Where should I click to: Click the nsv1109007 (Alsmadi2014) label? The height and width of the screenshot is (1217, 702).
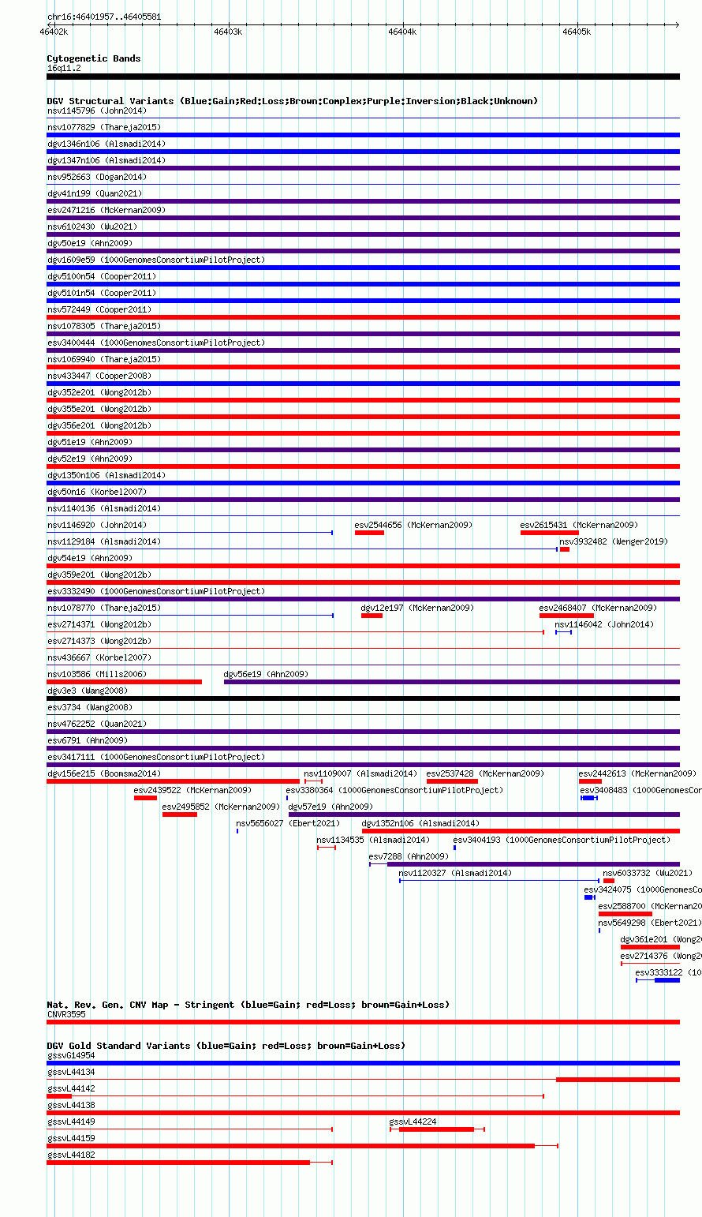pyautogui.click(x=360, y=773)
